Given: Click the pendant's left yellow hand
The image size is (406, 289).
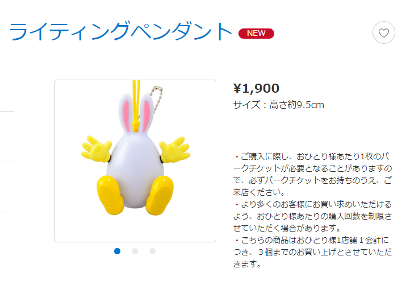Looking at the screenshot, I should click(97, 149).
